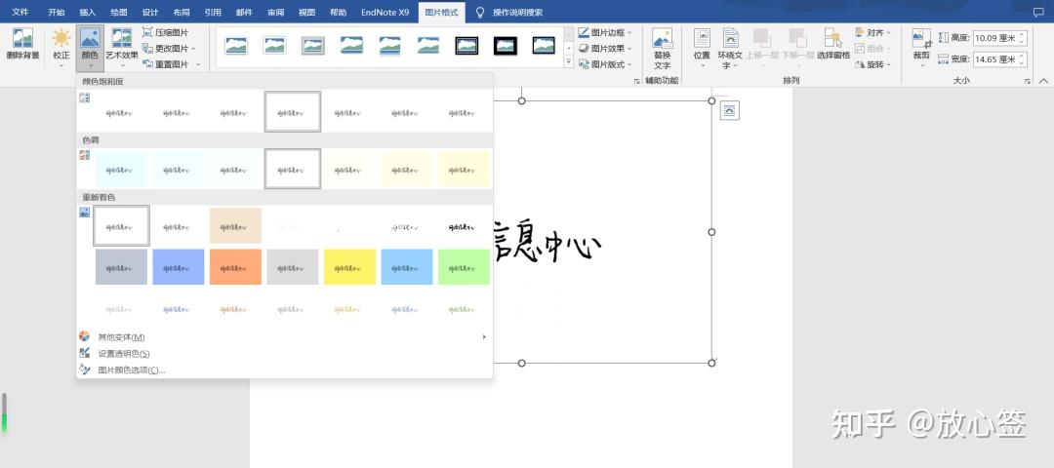Screen dimensions: 1054x468
Task: Click the Remove Background (删除背景) icon
Action: pyautogui.click(x=22, y=46)
